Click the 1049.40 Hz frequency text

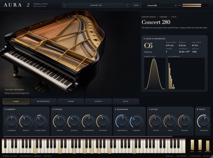coord(148,52)
